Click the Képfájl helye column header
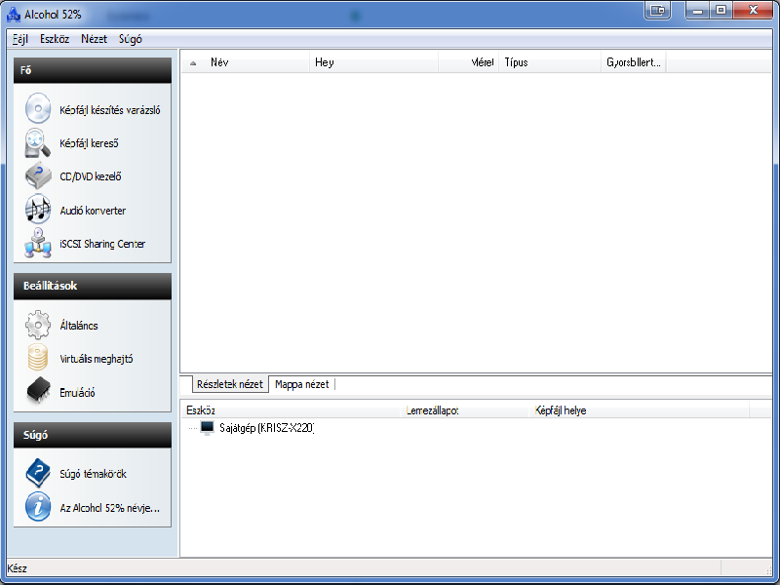The height and width of the screenshot is (585, 780). (640, 410)
